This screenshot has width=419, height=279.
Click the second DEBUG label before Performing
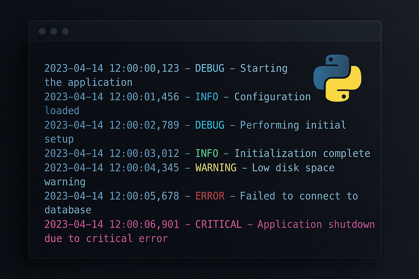(x=210, y=125)
